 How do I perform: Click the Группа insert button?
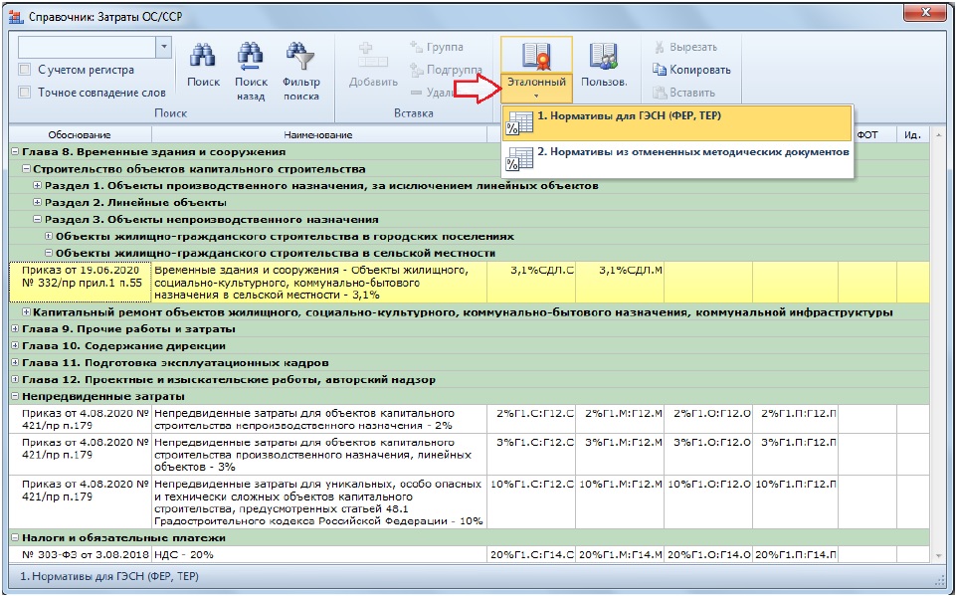click(437, 47)
